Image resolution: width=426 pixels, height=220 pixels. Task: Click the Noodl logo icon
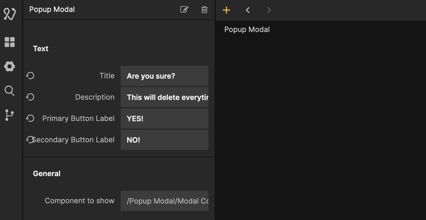[x=10, y=14]
